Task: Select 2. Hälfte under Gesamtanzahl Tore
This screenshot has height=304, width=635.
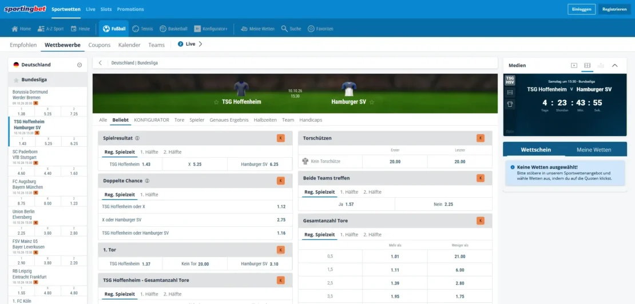Action: pos(372,234)
